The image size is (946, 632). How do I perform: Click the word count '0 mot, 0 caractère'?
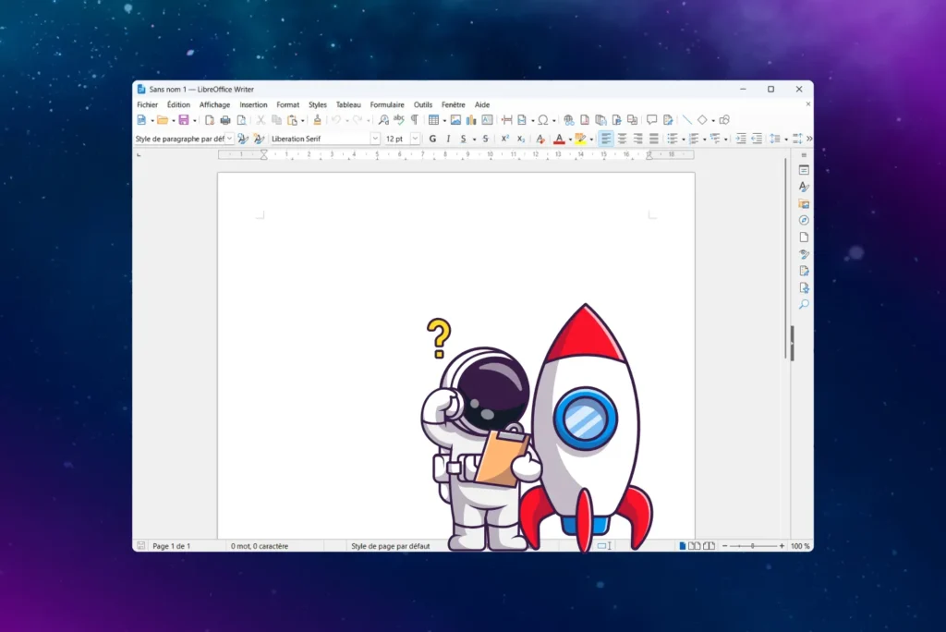click(260, 546)
